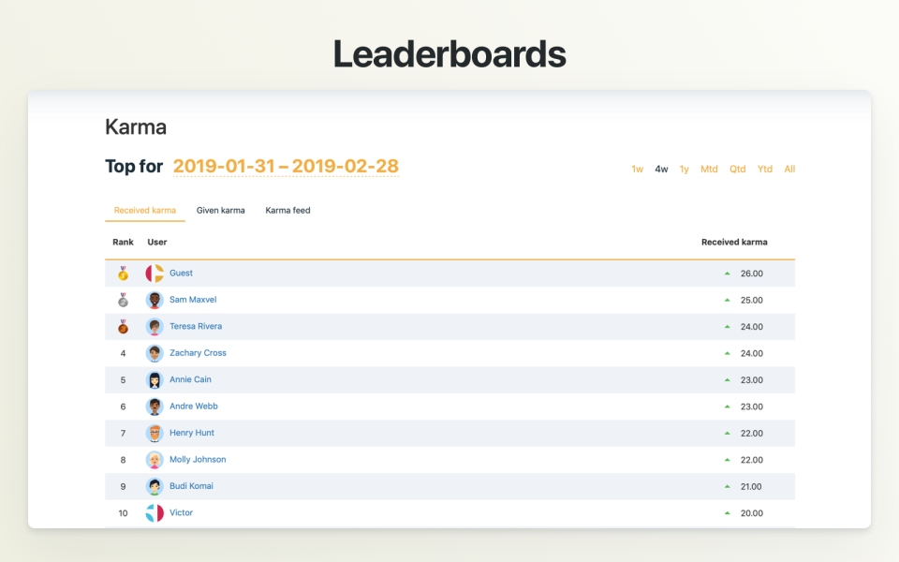Switch the period to Ytd

click(764, 170)
